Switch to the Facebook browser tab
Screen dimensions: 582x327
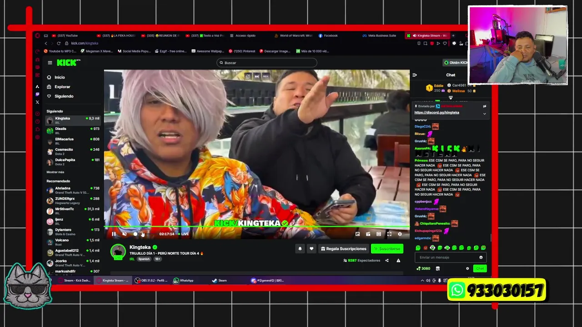click(328, 35)
